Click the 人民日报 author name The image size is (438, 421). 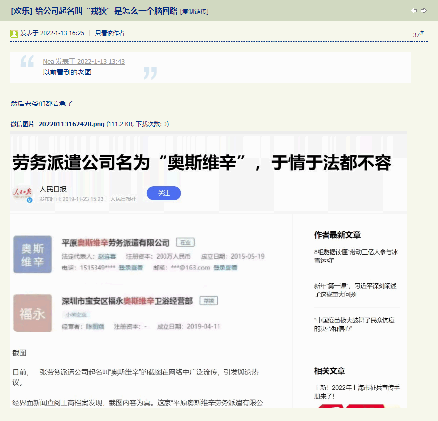click(x=53, y=189)
